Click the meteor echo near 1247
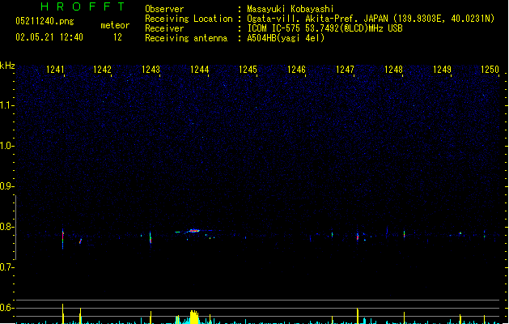Screen dimensions: 509x324 [358, 237]
